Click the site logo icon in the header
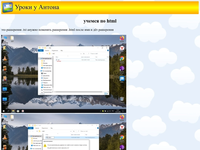200x150 pixels. point(8,7)
